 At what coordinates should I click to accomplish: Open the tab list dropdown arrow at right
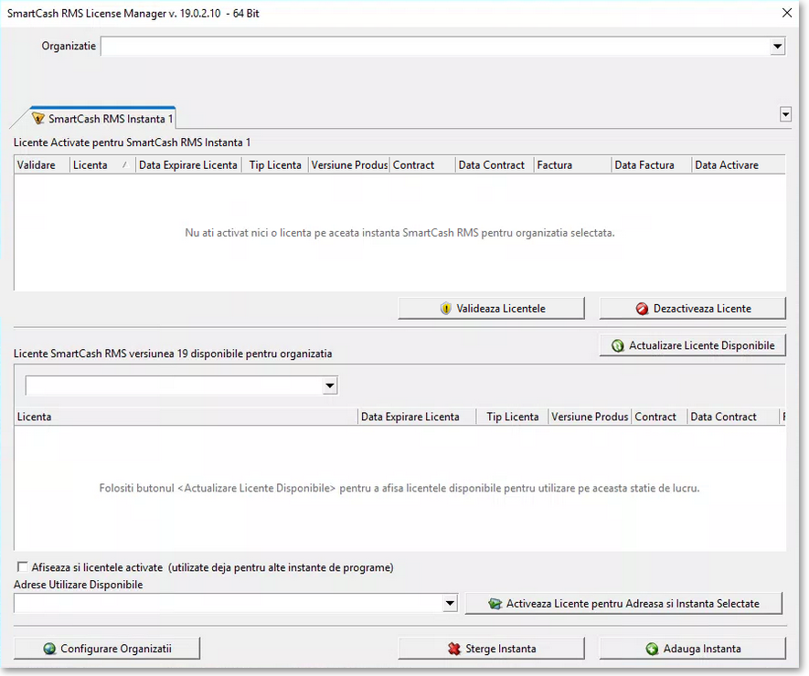(785, 114)
